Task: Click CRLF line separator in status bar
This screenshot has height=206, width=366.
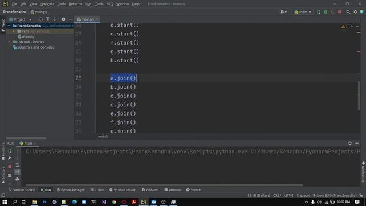Action: [277, 195]
